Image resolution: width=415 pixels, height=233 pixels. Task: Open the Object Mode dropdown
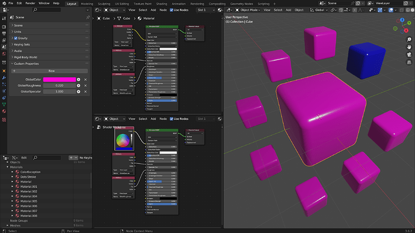coord(248,10)
